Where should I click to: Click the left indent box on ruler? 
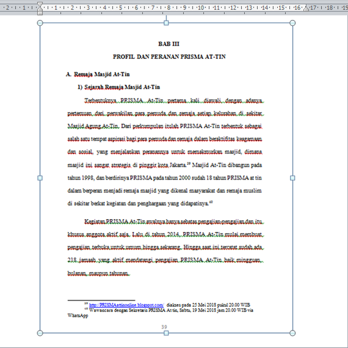tap(40, 14)
